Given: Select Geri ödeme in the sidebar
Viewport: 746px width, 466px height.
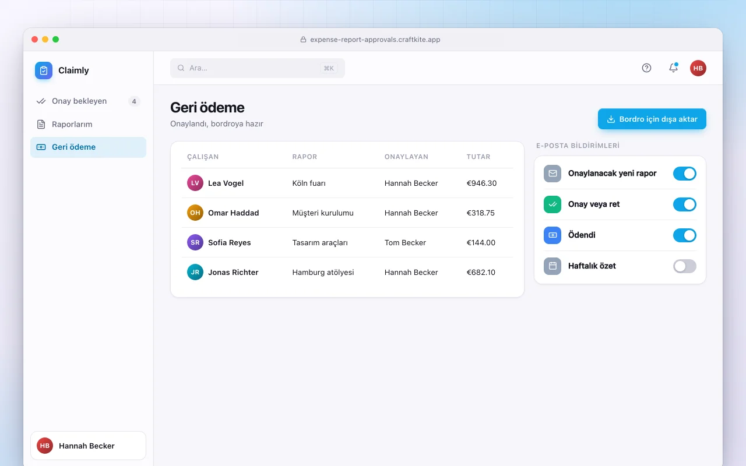Looking at the screenshot, I should [88, 147].
